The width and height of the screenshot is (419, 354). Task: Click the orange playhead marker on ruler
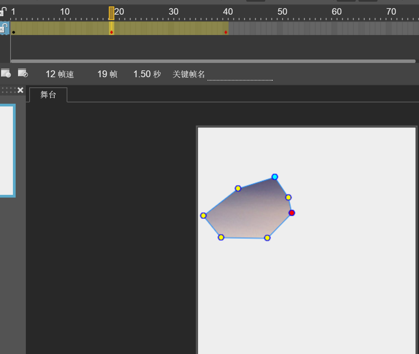coord(112,13)
